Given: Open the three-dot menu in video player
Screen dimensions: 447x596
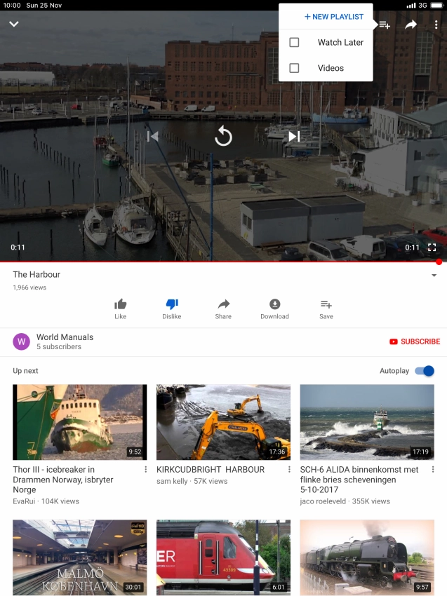Looking at the screenshot, I should click(436, 25).
